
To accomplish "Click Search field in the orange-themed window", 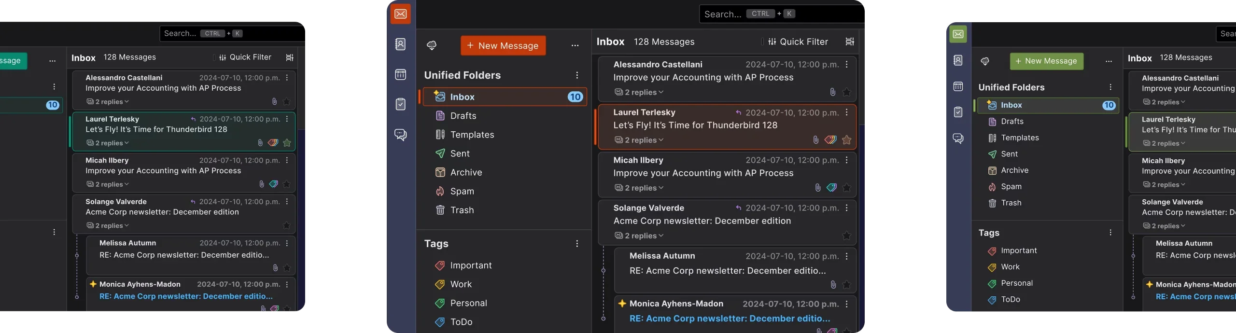I will tap(781, 14).
